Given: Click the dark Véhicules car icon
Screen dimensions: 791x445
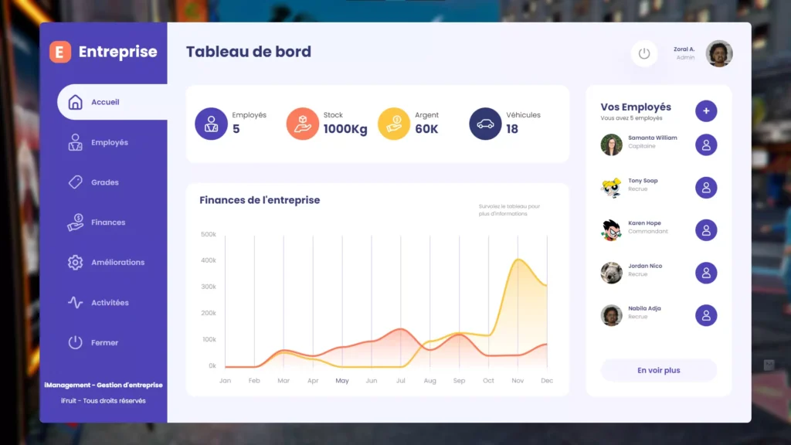Looking at the screenshot, I should (485, 122).
